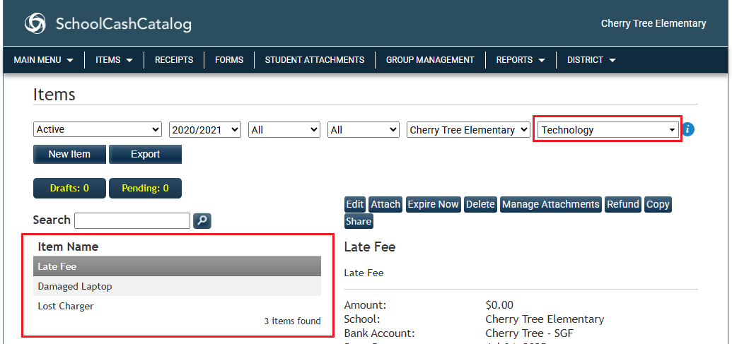
Task: Select the Late Fee list row
Action: 177,266
